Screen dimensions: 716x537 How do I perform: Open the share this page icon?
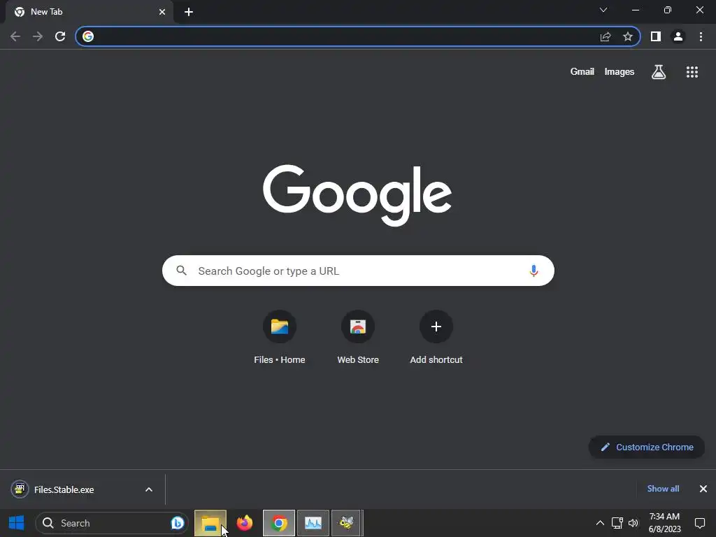[606, 36]
